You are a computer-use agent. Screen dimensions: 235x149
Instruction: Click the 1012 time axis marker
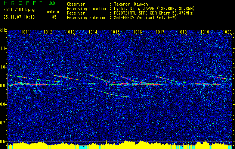click(x=48, y=32)
